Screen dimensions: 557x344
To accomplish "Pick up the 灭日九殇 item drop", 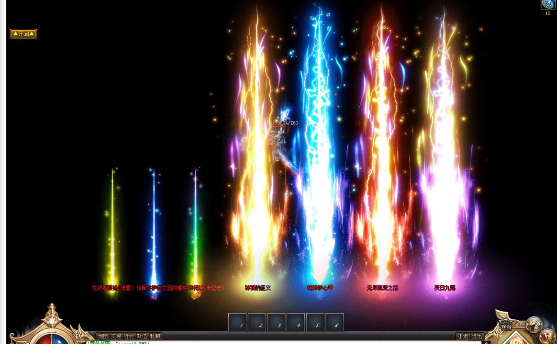I will pos(444,288).
